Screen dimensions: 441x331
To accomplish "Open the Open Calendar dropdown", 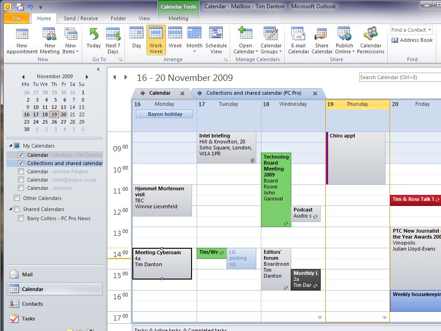I will point(245,40).
